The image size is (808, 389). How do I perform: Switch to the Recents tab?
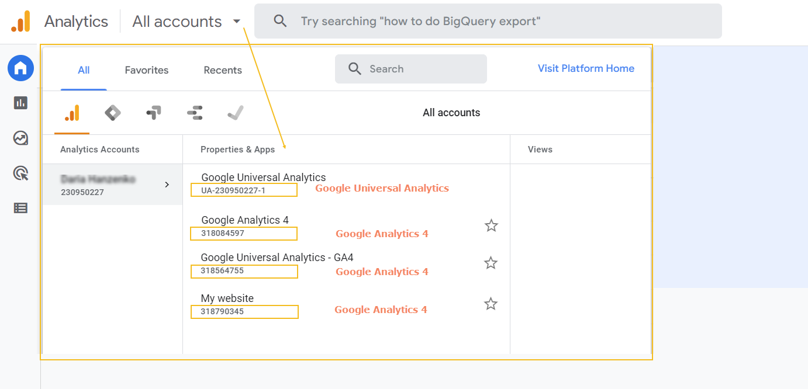point(223,70)
